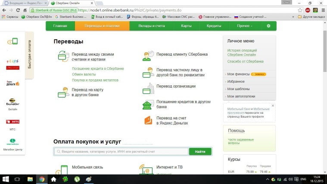Bookmark the page with the star icon
The width and height of the screenshot is (327, 184).
[300, 10]
